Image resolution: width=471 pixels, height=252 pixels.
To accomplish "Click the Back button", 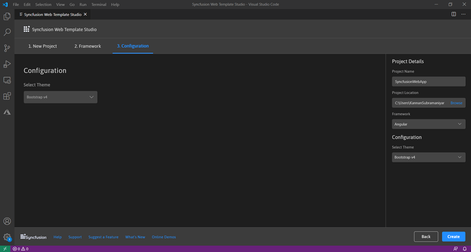I will [426, 236].
